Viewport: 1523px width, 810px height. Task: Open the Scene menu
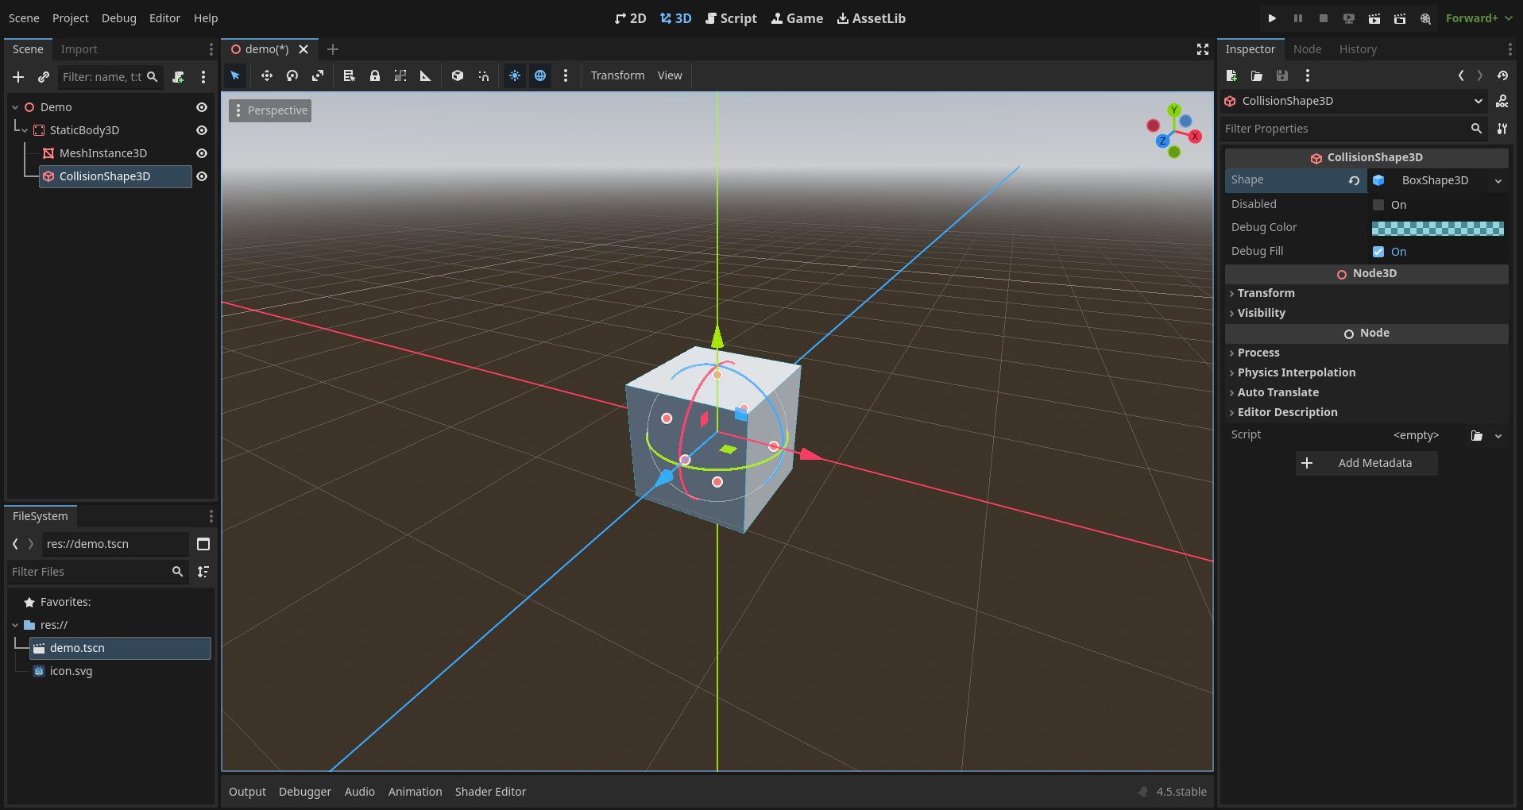coord(23,17)
